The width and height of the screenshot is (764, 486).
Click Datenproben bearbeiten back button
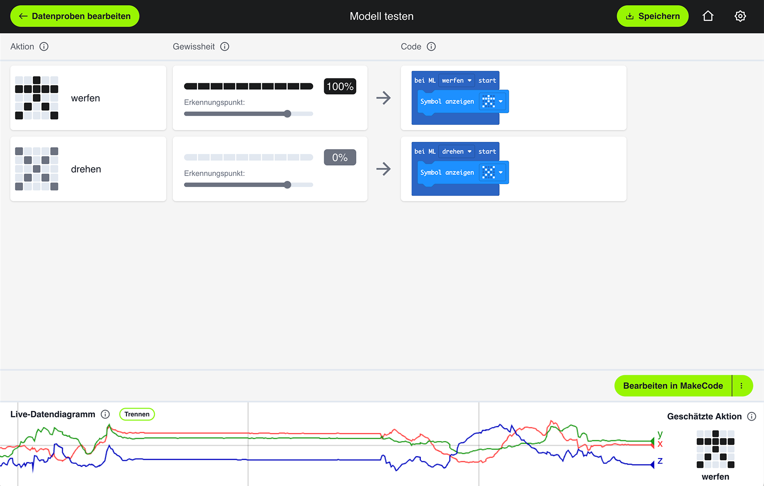(75, 16)
